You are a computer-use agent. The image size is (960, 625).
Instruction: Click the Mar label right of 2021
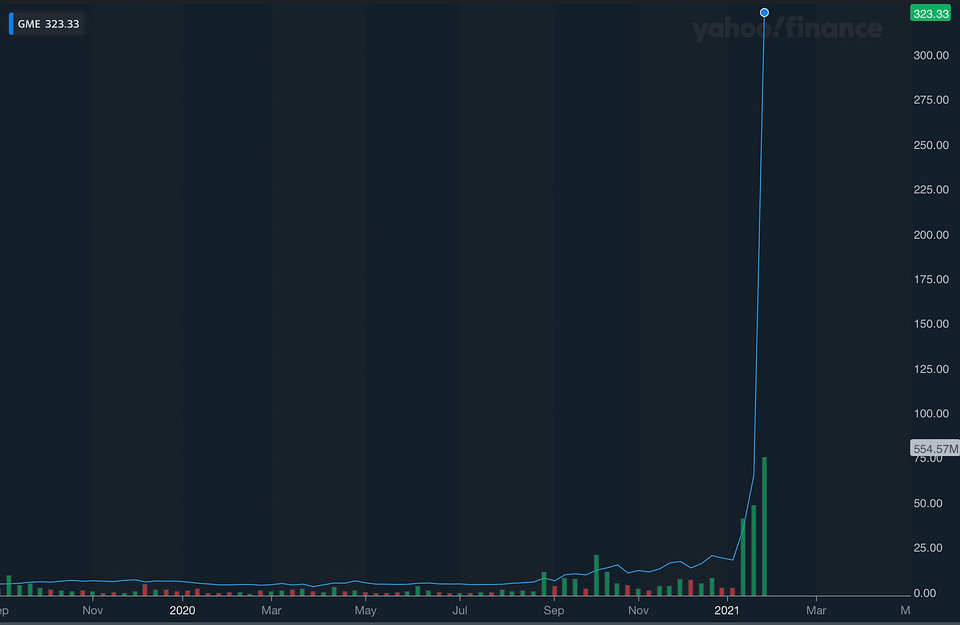(x=816, y=610)
